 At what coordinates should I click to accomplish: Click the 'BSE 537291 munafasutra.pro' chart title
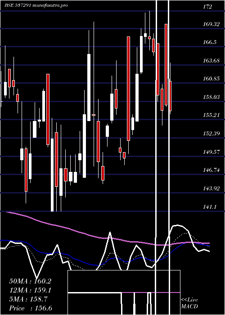point(36,5)
